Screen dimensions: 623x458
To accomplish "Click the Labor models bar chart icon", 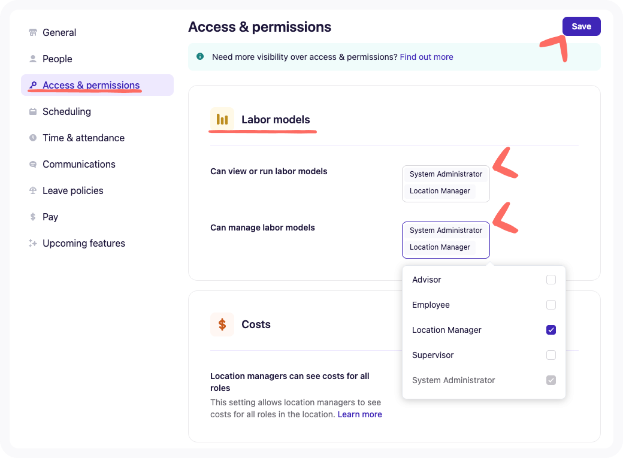I will click(x=222, y=119).
